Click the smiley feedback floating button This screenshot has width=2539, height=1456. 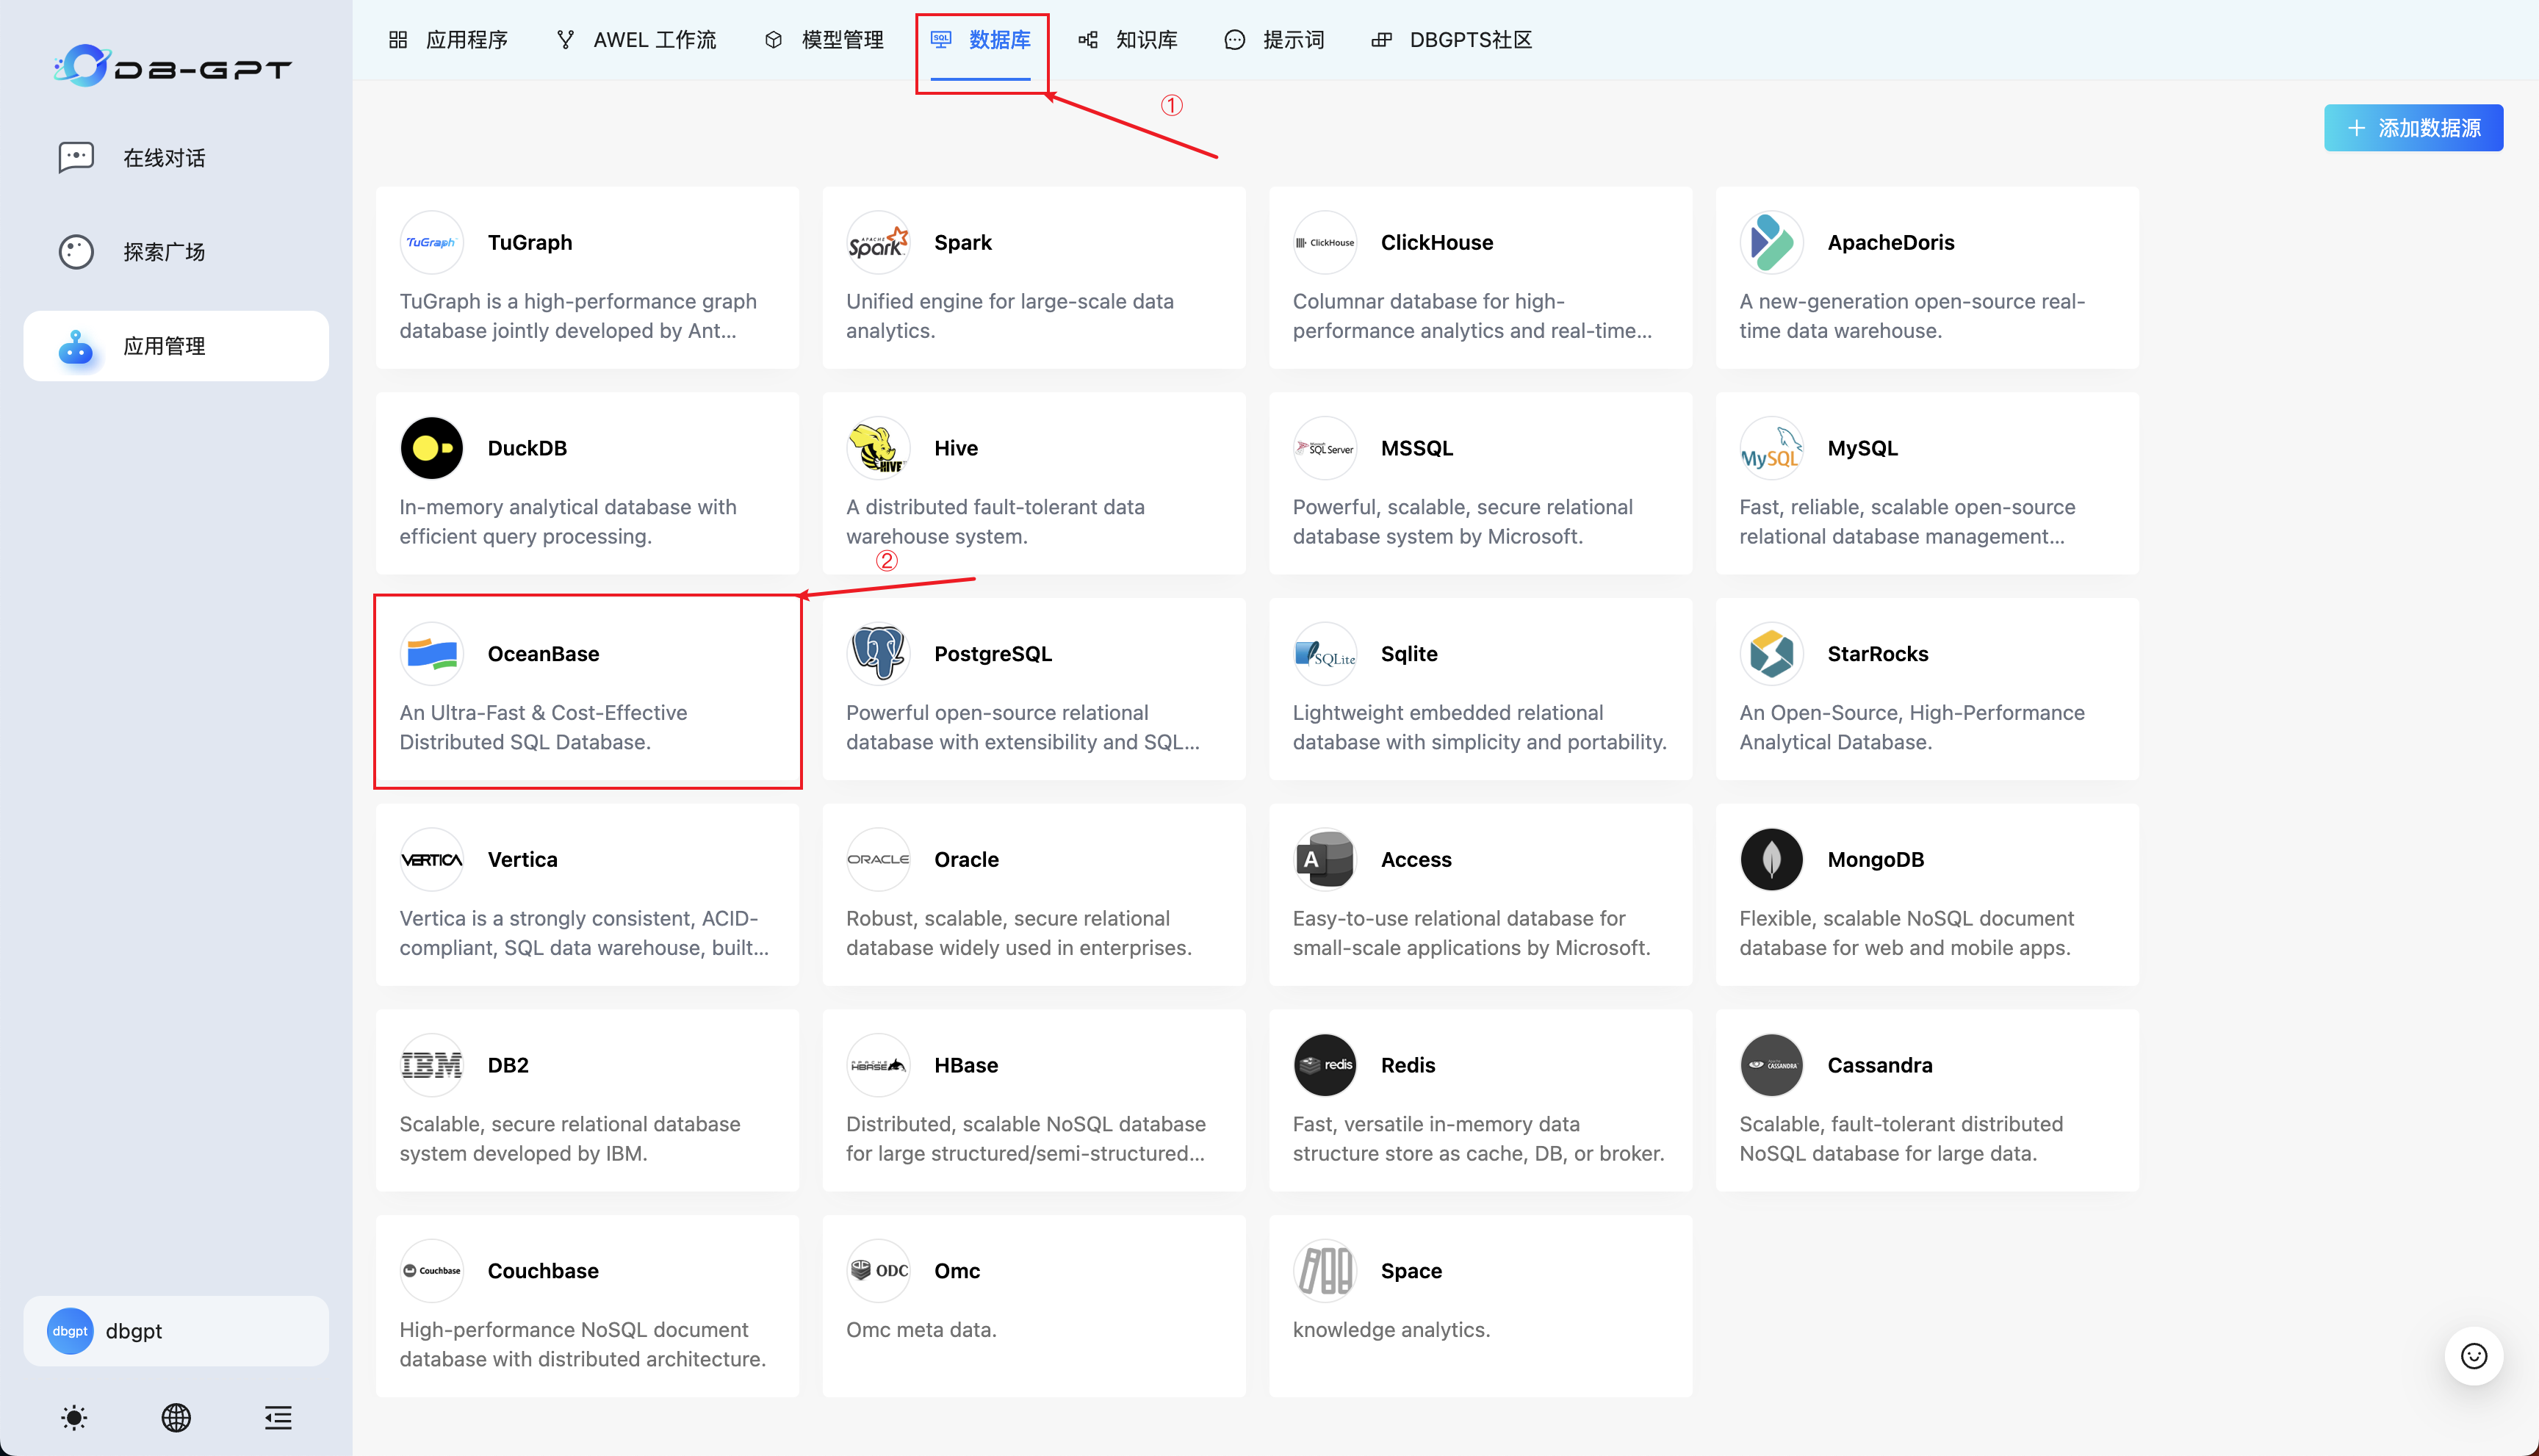[2473, 1356]
